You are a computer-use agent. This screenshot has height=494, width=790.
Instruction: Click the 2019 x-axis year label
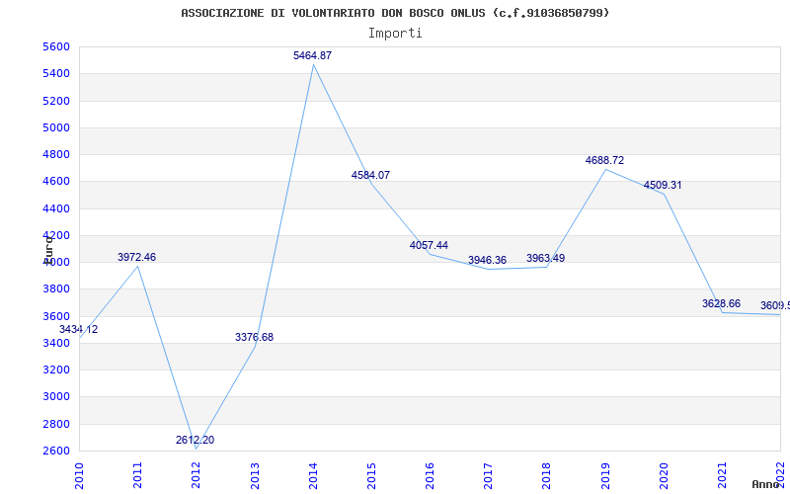tap(605, 476)
